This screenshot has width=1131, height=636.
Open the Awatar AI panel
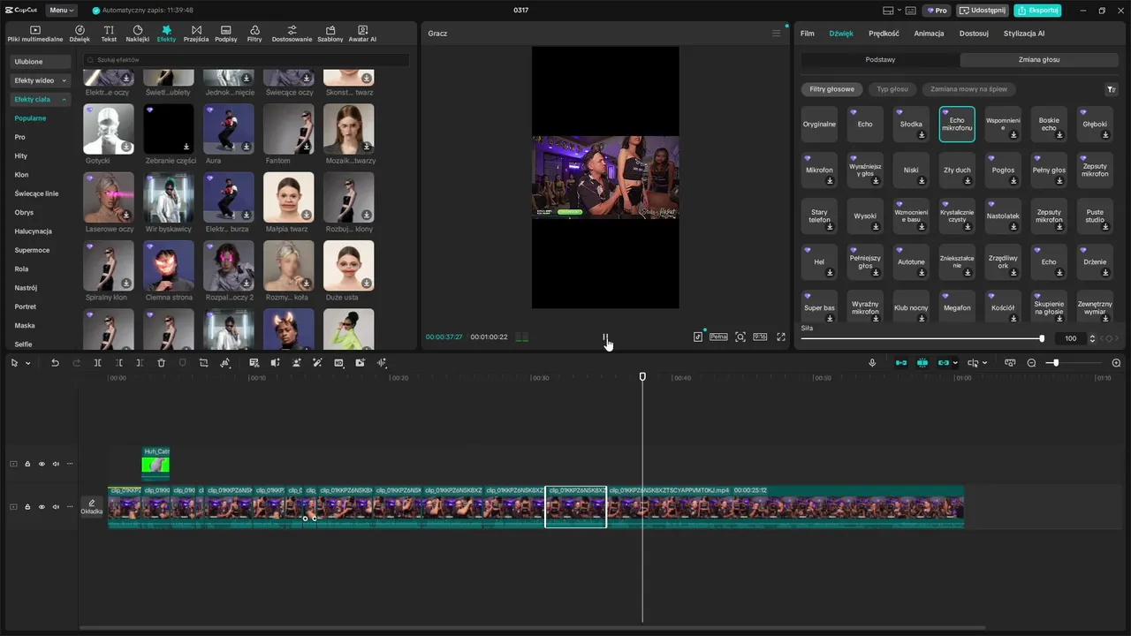(362, 34)
